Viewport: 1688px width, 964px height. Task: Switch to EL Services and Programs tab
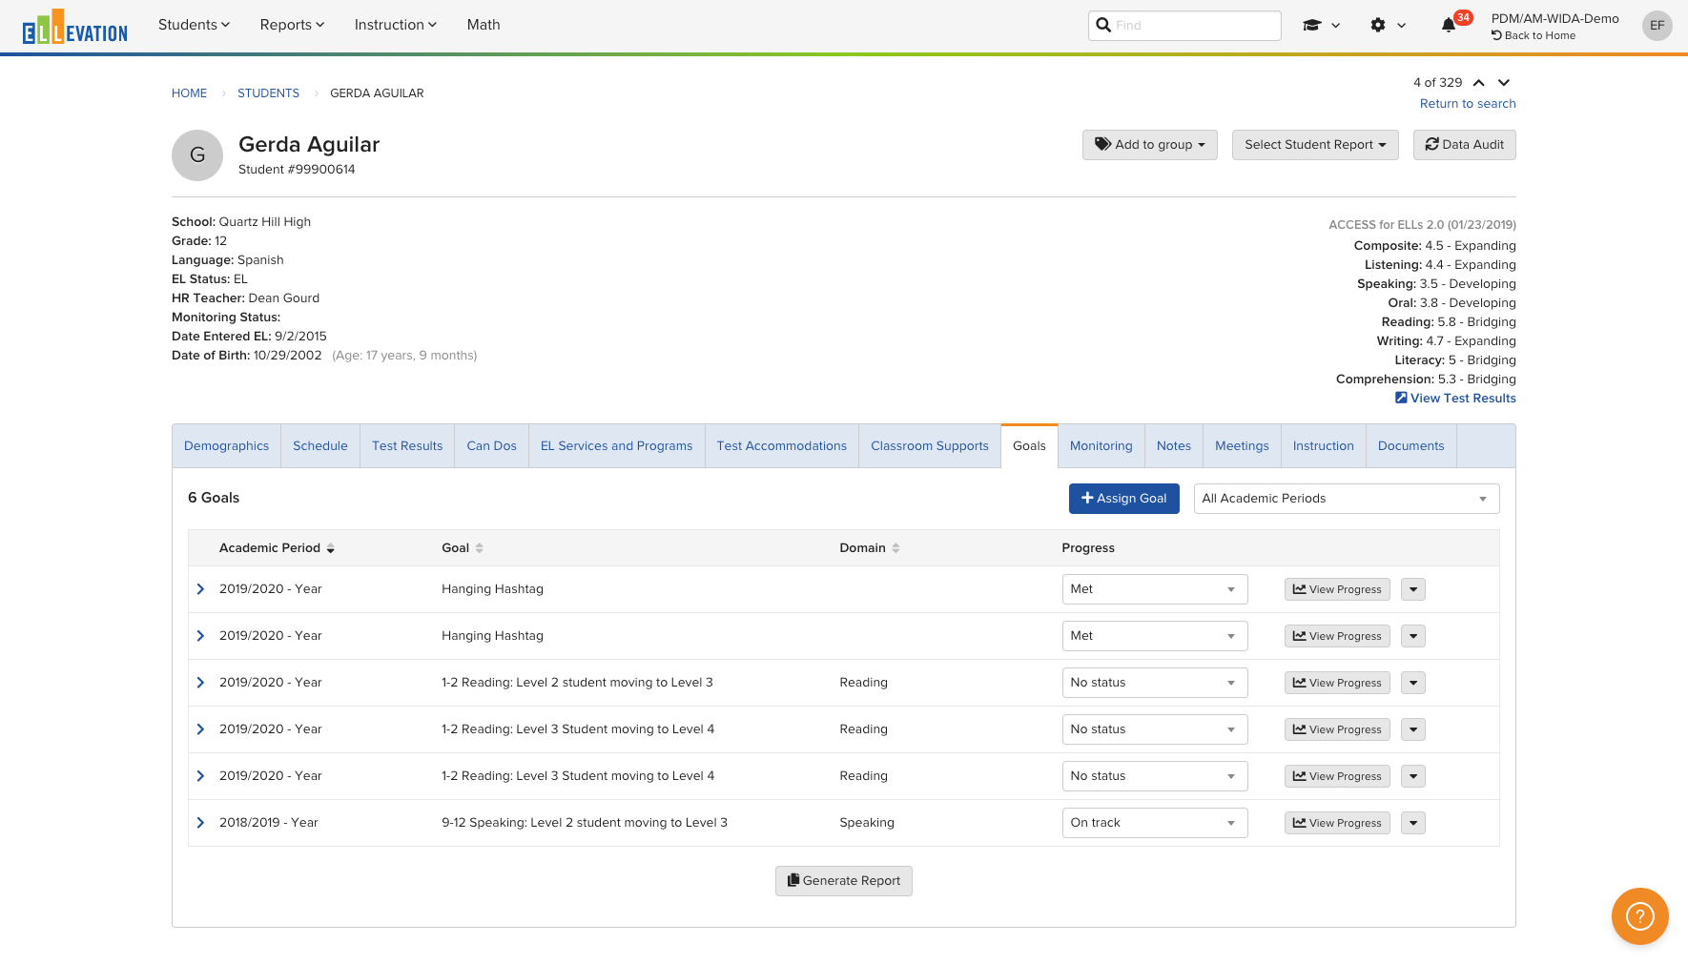pos(617,446)
